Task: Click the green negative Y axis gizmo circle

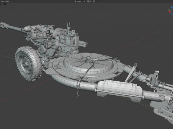Action: pos(169,10)
